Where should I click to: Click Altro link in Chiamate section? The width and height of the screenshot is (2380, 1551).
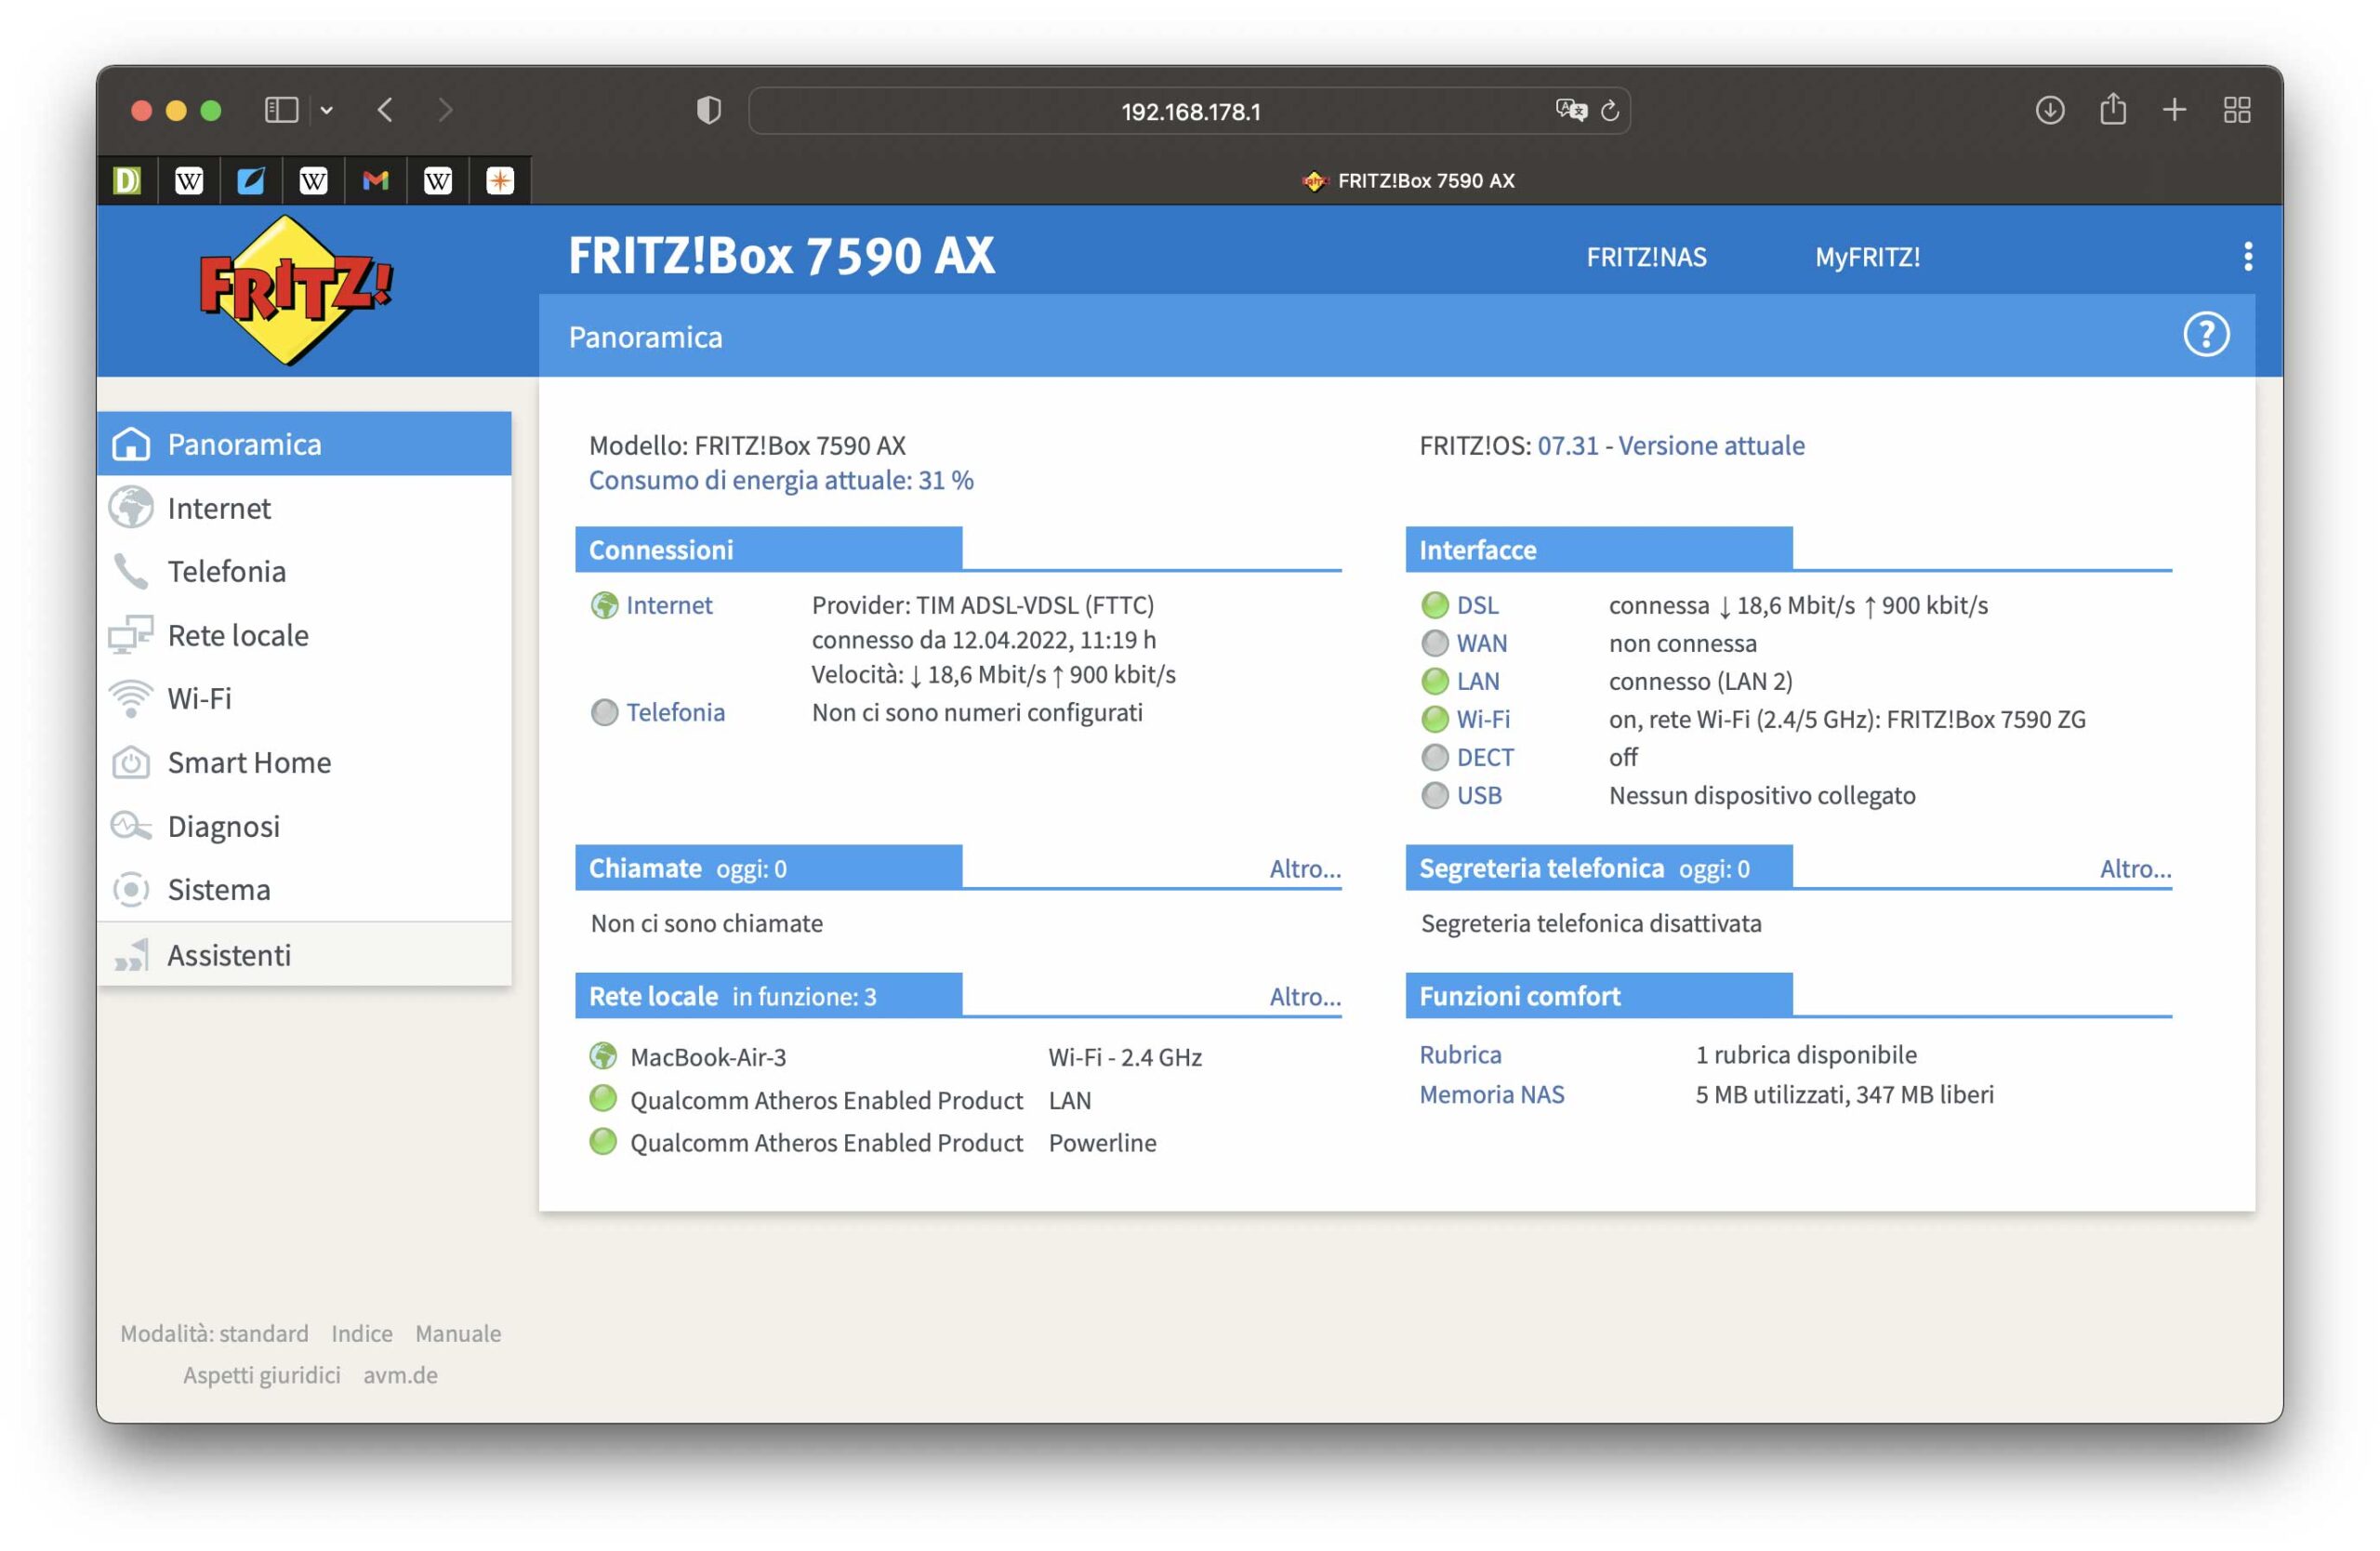pos(1303,868)
